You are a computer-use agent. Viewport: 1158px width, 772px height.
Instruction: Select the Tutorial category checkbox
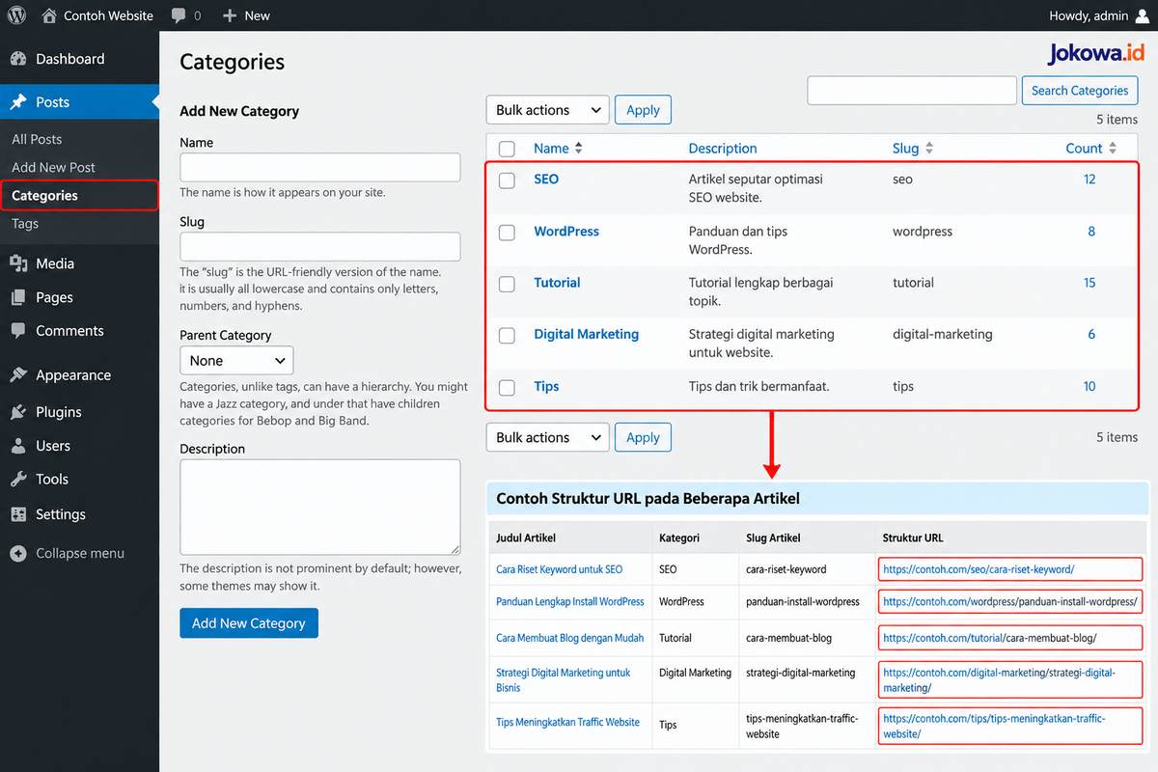pyautogui.click(x=507, y=284)
